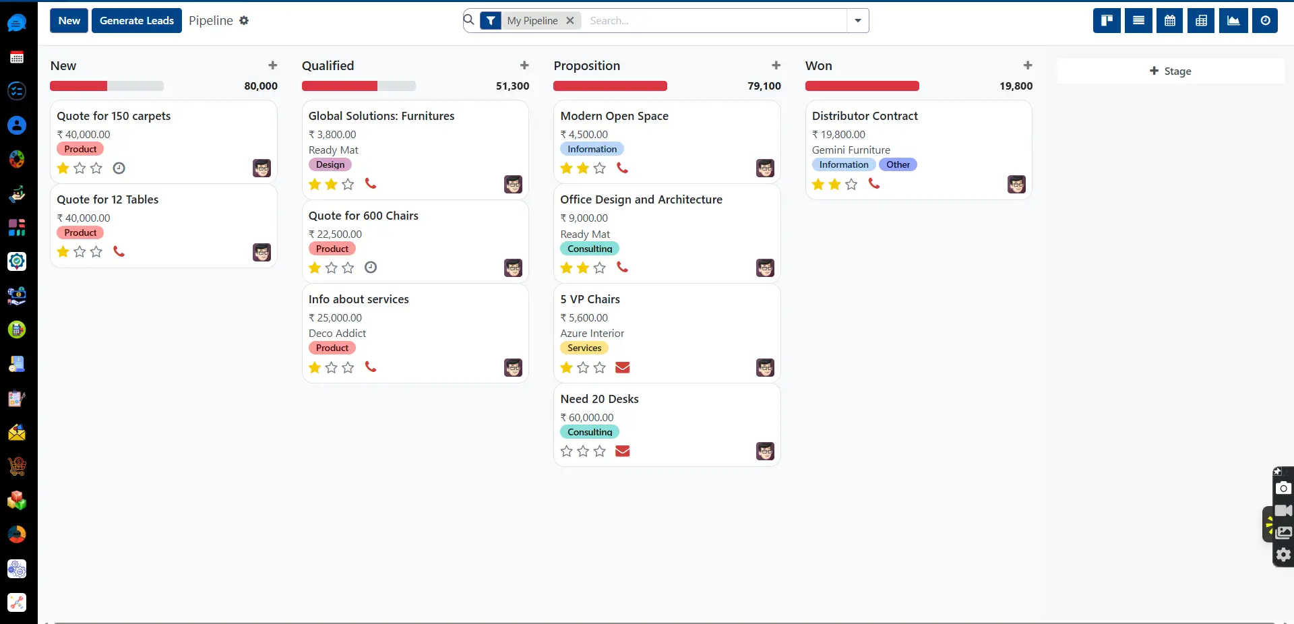Click the My Pipeline filter facet
The image size is (1294, 624).
[532, 20]
